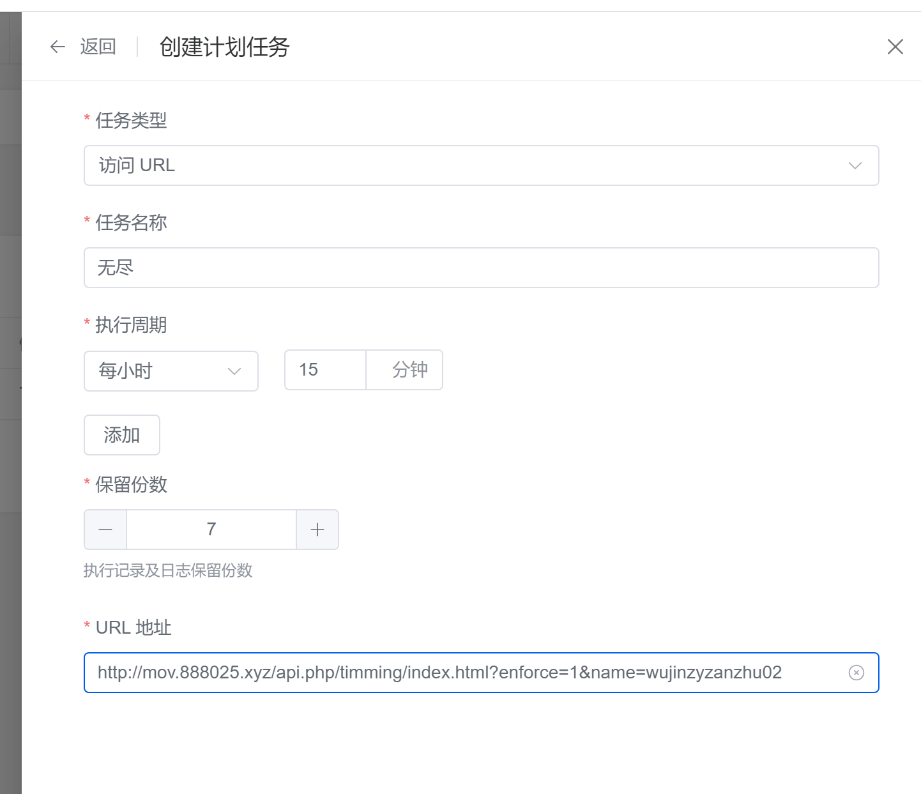Expand the 任务类型 dropdown chevron
921x794 pixels.
(855, 165)
